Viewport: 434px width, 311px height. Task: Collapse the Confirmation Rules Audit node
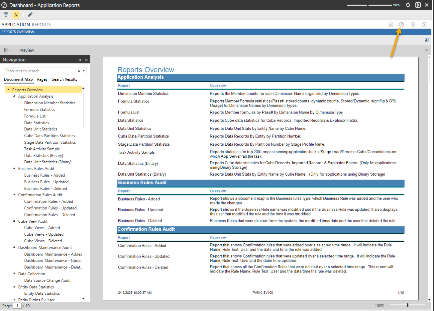14,195
